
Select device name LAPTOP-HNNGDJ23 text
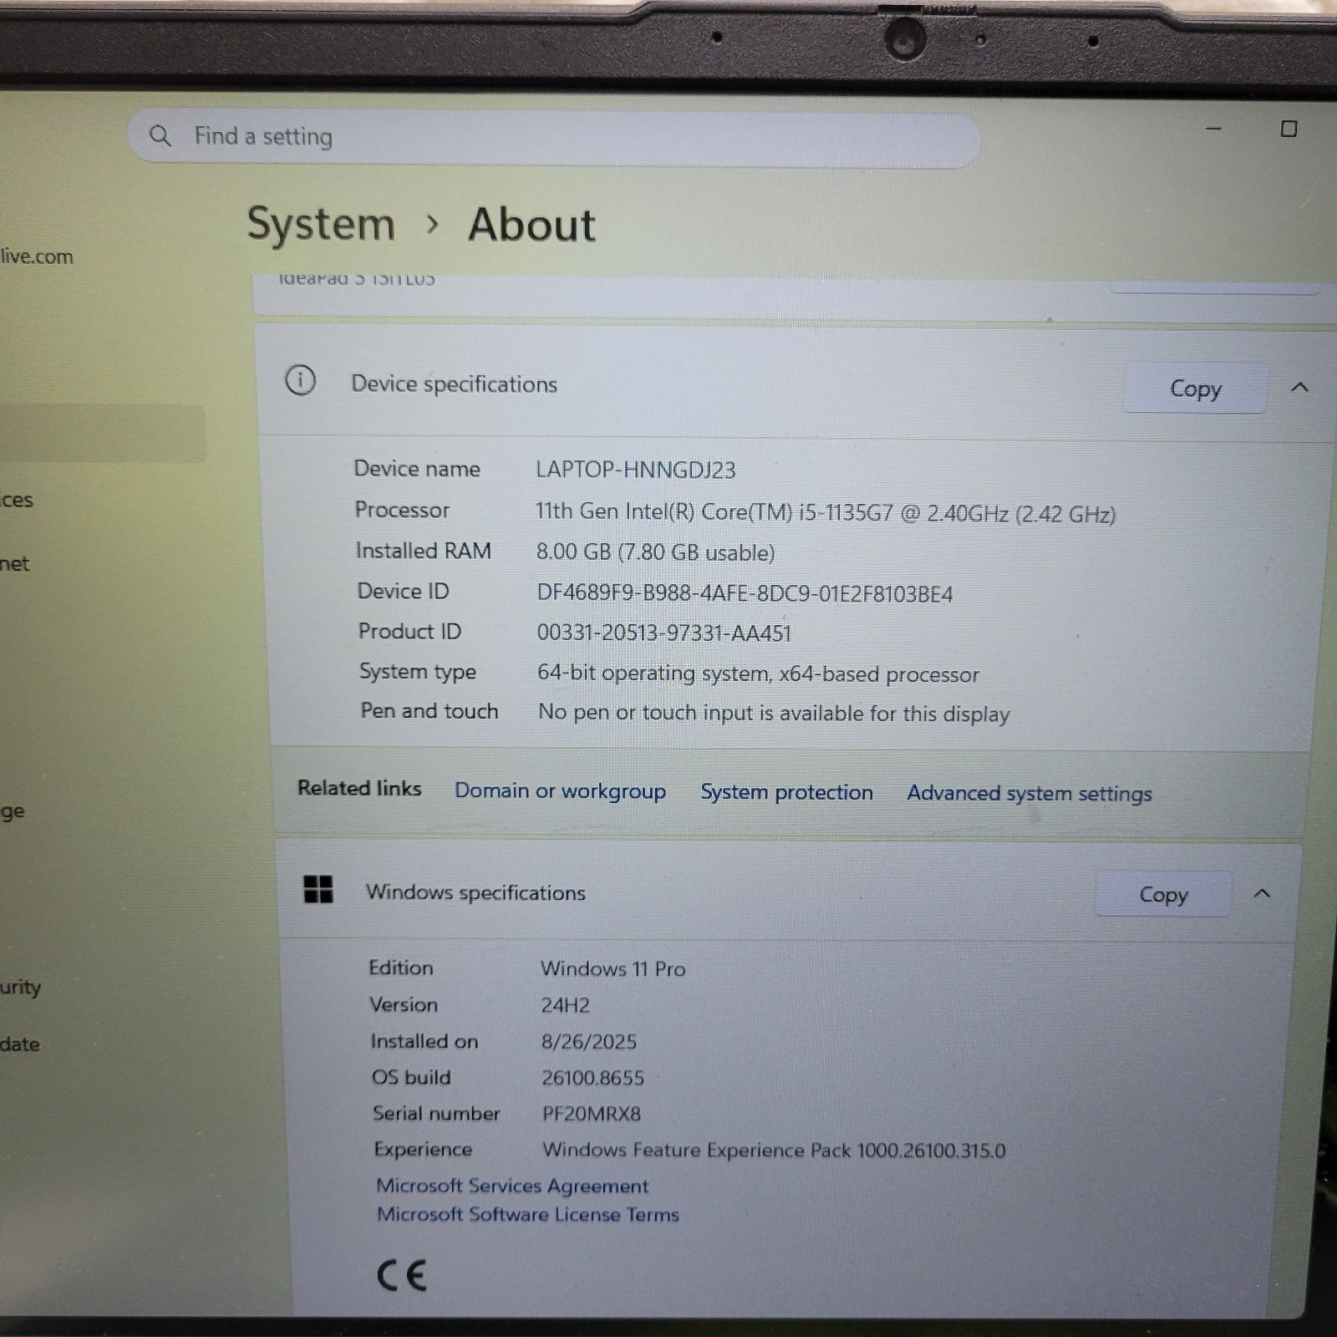pyautogui.click(x=636, y=470)
